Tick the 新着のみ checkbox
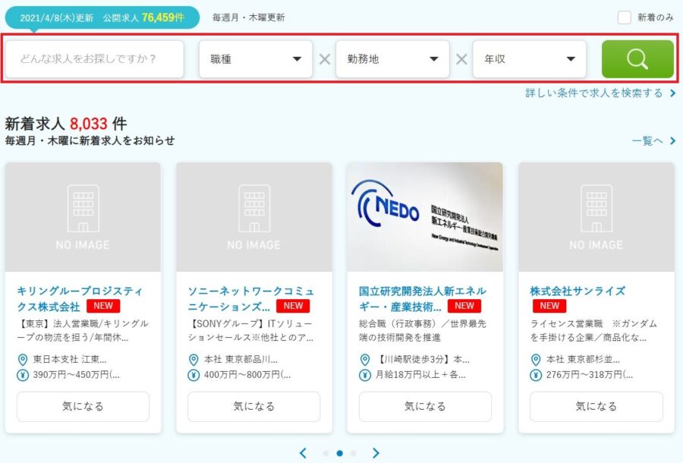This screenshot has width=683, height=463. (625, 17)
